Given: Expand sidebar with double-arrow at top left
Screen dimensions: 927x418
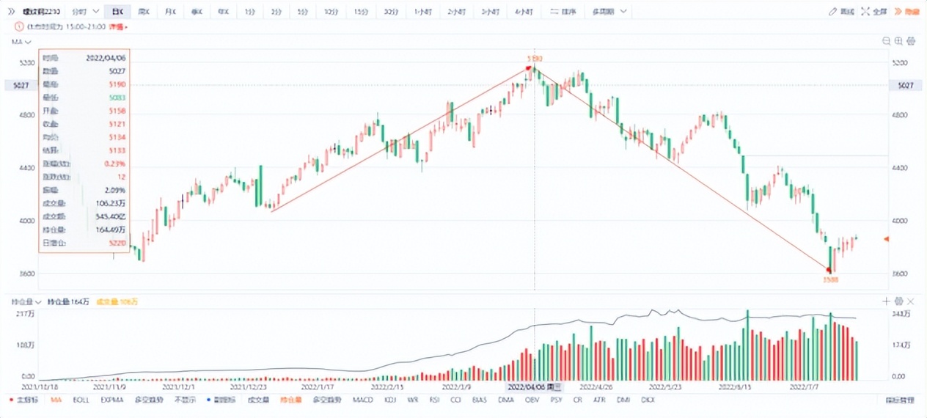Looking at the screenshot, I should point(11,12).
